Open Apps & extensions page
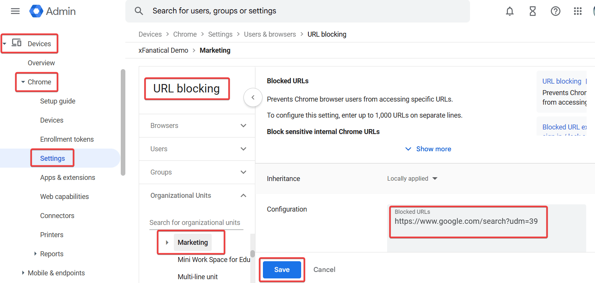Image resolution: width=595 pixels, height=283 pixels. (68, 177)
